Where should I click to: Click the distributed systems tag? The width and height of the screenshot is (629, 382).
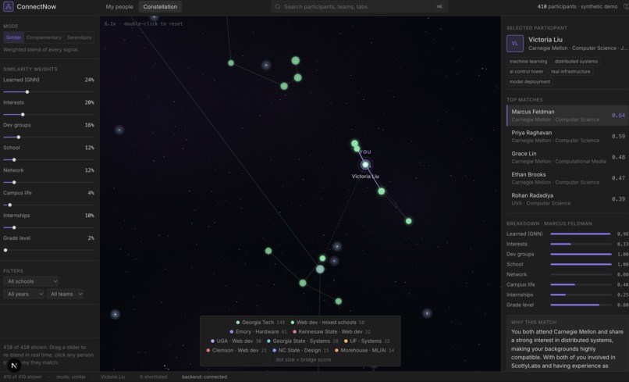tap(576, 62)
